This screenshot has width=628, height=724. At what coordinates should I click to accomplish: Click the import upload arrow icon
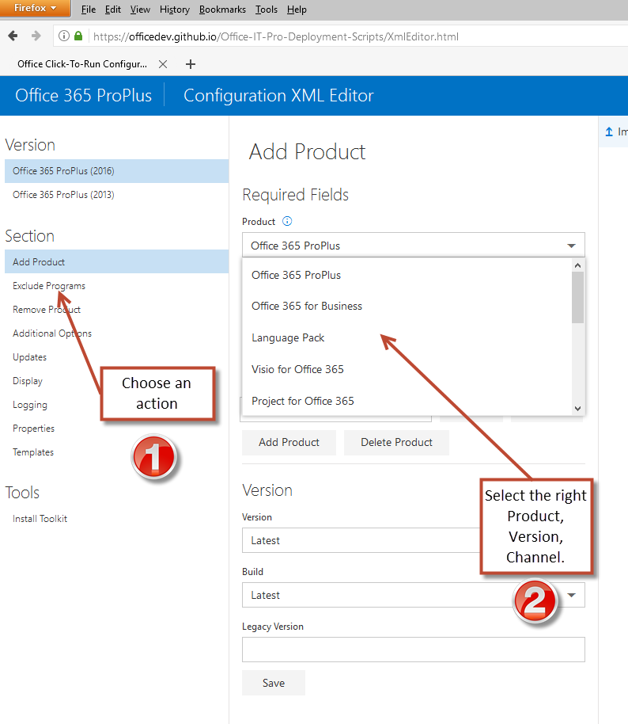point(609,131)
